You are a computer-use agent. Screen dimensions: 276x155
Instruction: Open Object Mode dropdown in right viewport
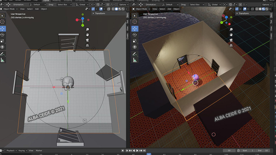(x=141, y=9)
